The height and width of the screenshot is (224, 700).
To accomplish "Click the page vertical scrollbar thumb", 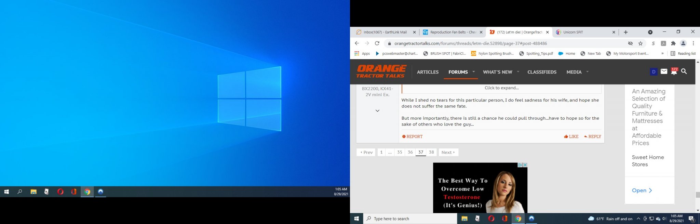I will 698,195.
